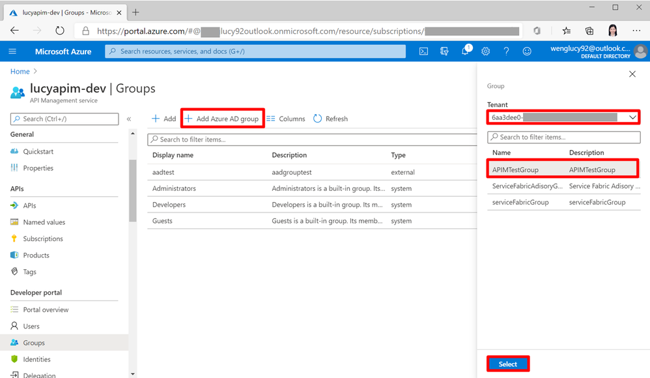
Task: Open the Guests group row
Action: 312,221
